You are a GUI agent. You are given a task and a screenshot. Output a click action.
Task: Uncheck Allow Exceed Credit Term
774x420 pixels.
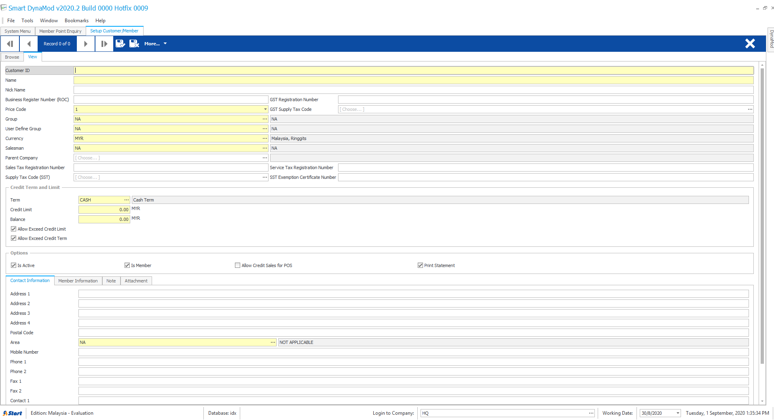pos(13,238)
